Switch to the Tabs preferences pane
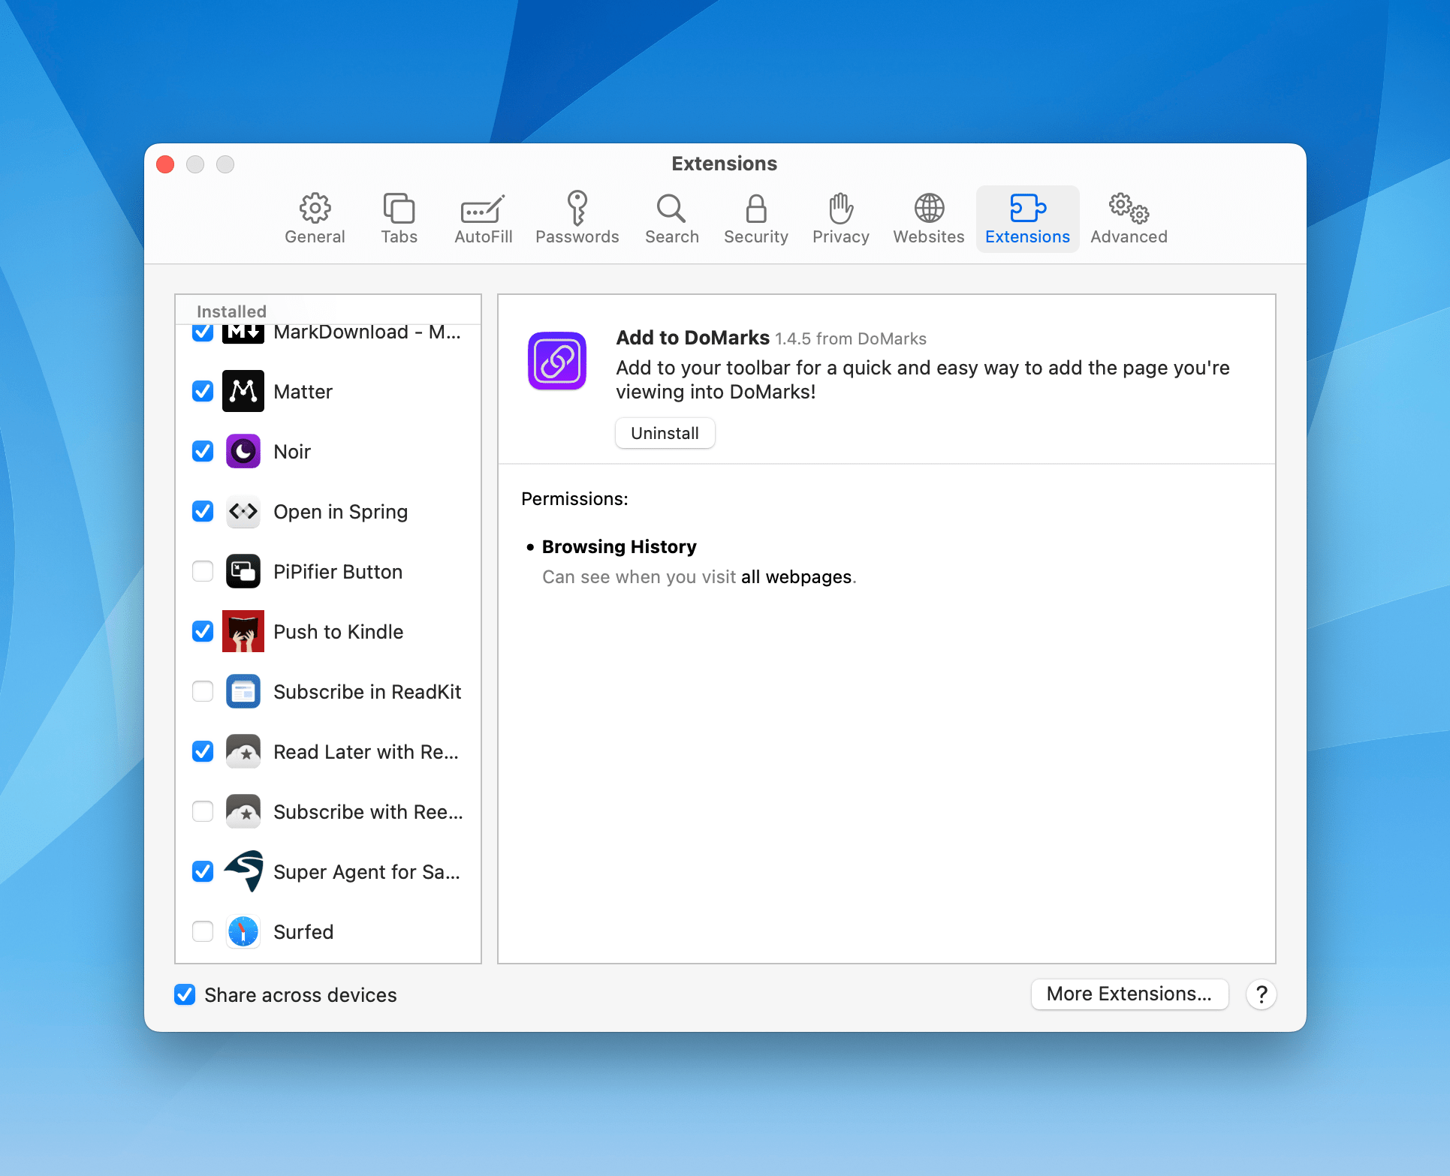The width and height of the screenshot is (1450, 1176). (x=399, y=218)
